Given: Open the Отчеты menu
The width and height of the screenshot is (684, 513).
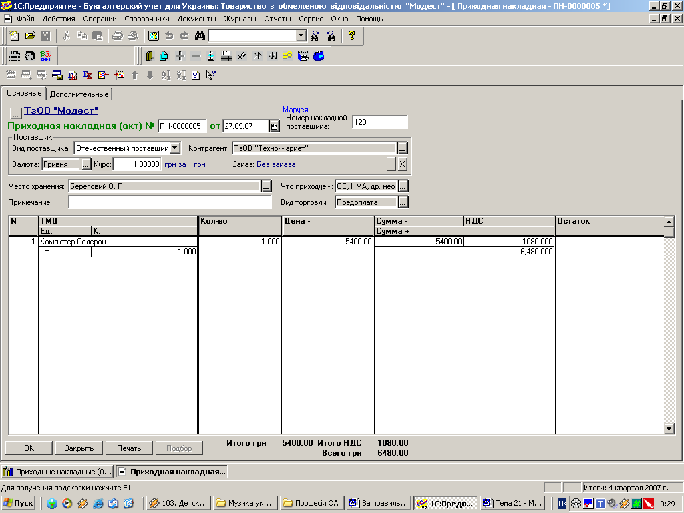Looking at the screenshot, I should click(277, 19).
